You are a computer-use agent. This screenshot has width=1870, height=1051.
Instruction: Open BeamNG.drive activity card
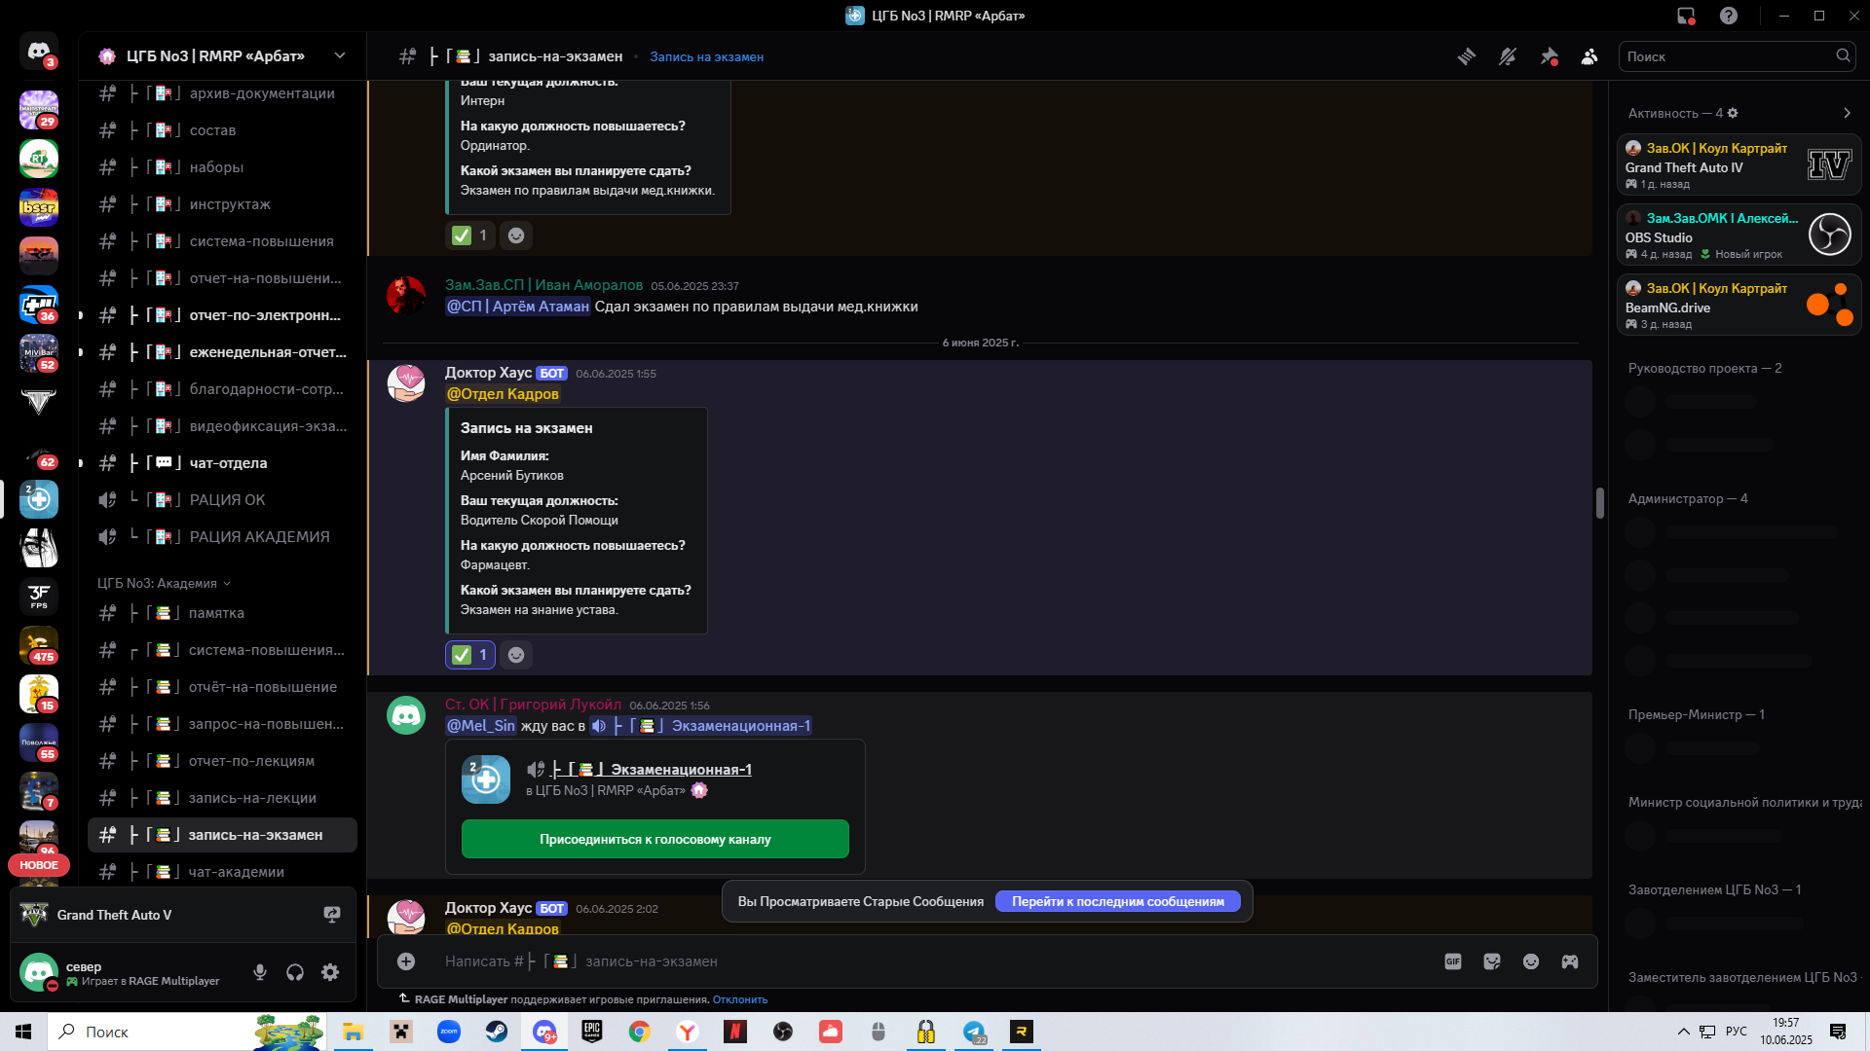(1739, 306)
